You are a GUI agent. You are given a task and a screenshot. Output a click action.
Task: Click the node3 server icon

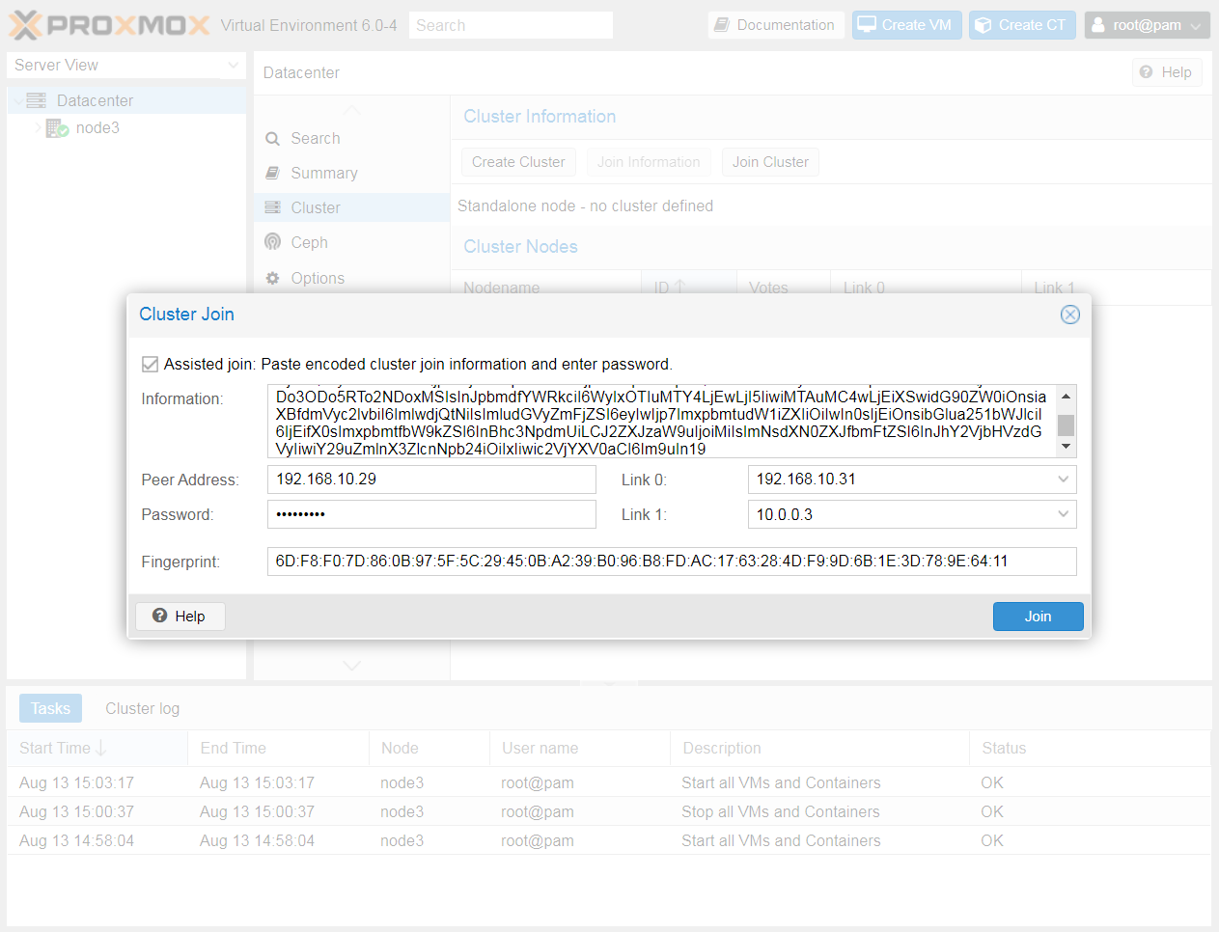[x=57, y=127]
